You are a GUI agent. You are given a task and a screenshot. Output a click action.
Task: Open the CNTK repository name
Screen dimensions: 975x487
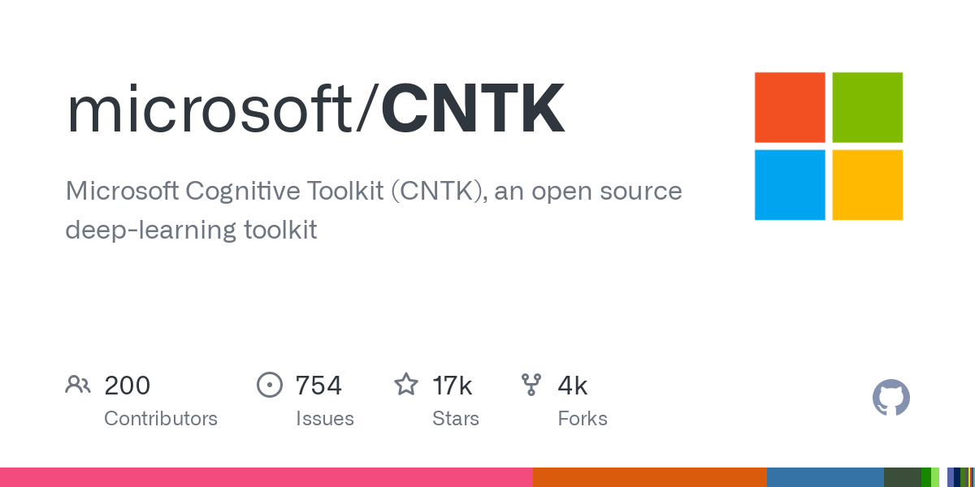click(x=473, y=110)
